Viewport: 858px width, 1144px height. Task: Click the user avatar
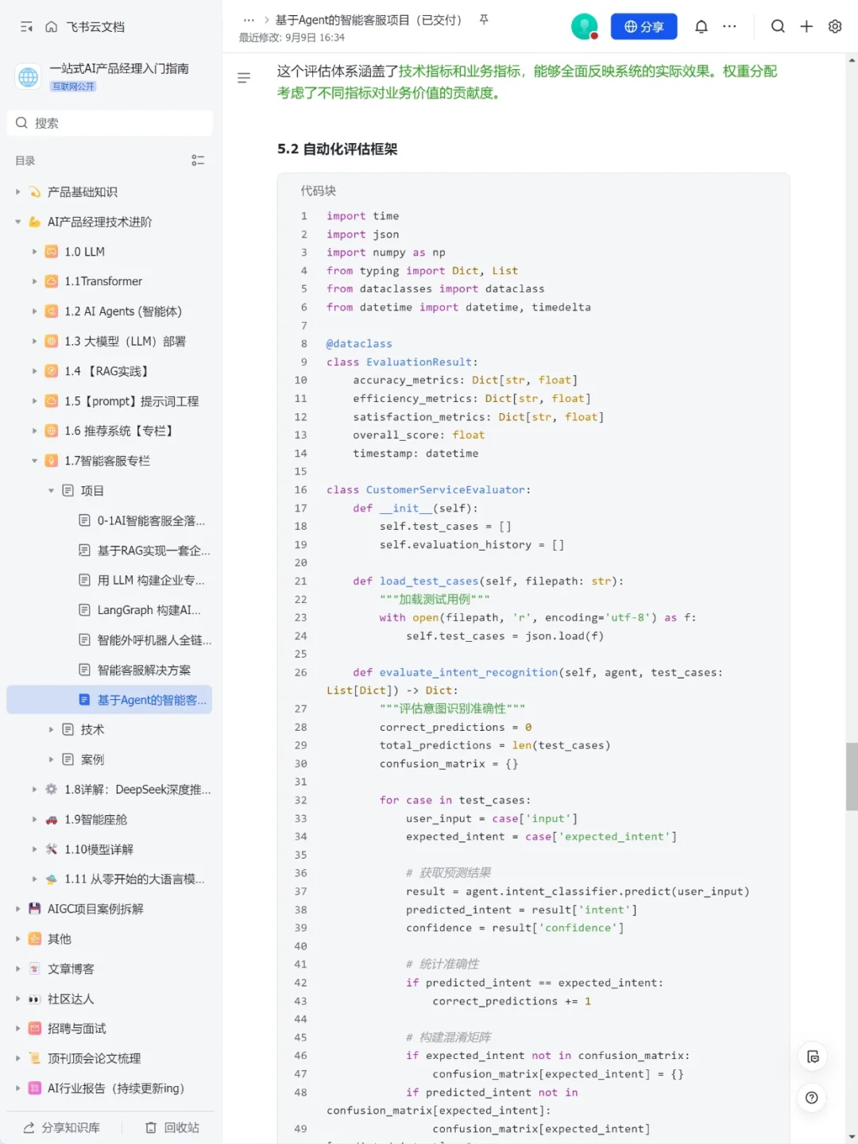(x=585, y=26)
